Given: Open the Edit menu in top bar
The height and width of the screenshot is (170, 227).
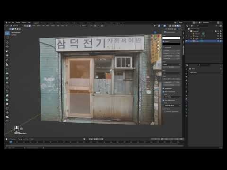Looking at the screenshot, I should [13, 23].
